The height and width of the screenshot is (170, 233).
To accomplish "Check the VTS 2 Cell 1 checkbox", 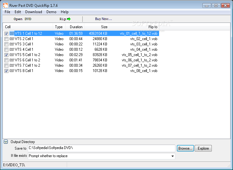I will coord(6,39).
